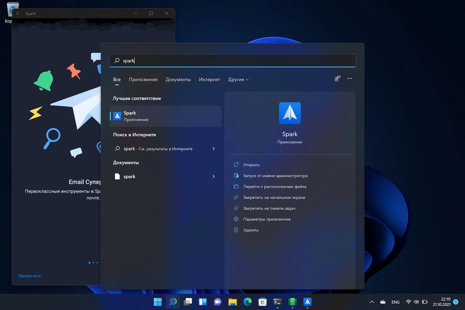The width and height of the screenshot is (465, 310).
Task: Click the Search icon in the taskbar
Action: coord(173,302)
